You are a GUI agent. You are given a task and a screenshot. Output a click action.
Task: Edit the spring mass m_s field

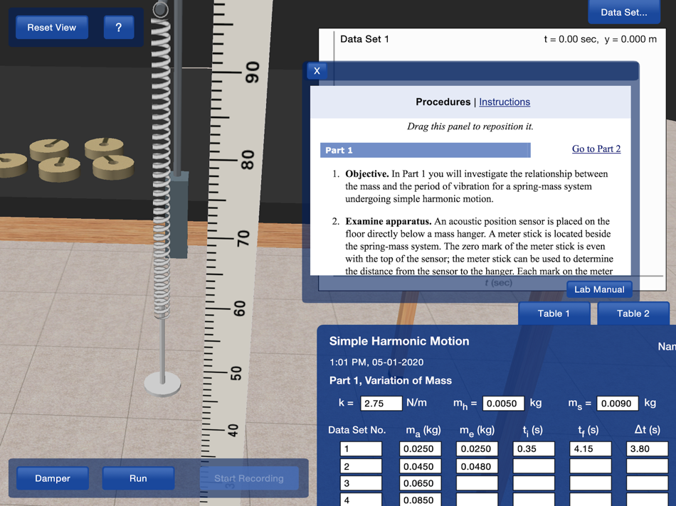[618, 404]
